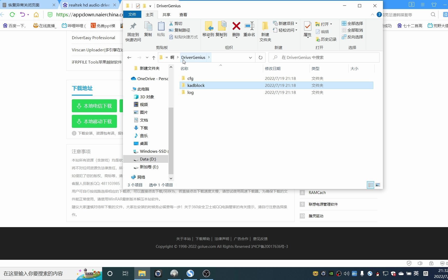The width and height of the screenshot is (448, 280).
Task: Open RAMCach entry in ranking list
Action: tap(317, 193)
